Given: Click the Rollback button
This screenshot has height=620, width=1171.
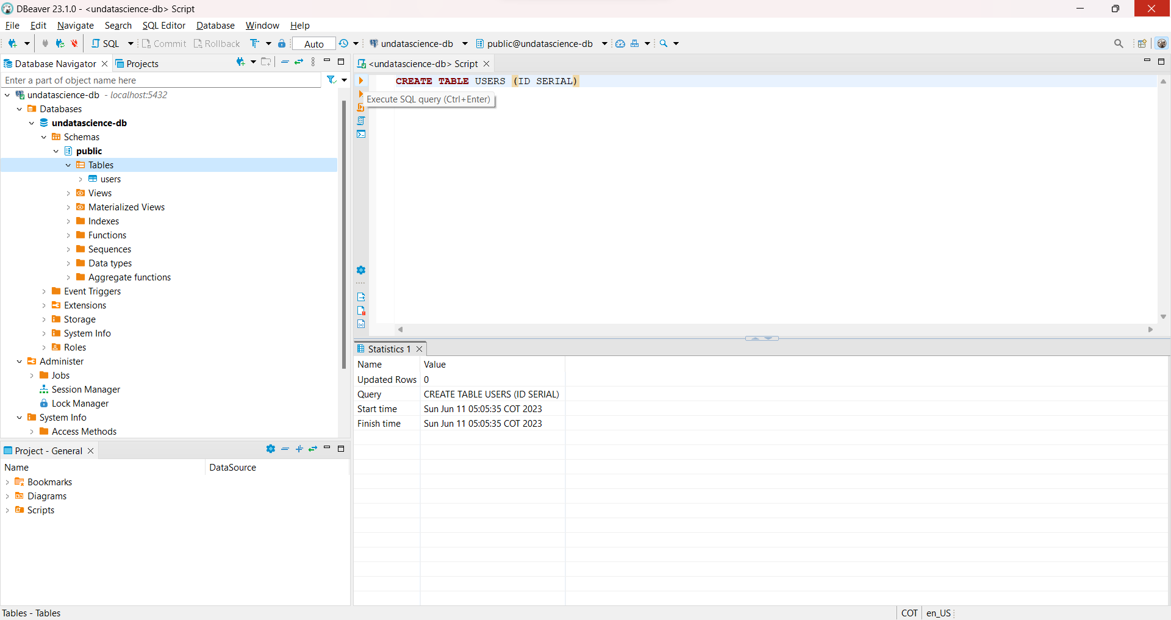Looking at the screenshot, I should (217, 43).
